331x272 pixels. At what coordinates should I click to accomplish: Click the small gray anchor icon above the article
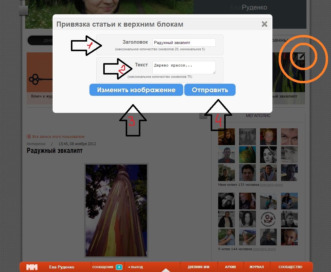(203, 116)
